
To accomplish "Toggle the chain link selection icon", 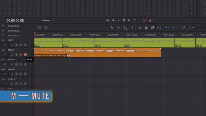I will [x=153, y=27].
